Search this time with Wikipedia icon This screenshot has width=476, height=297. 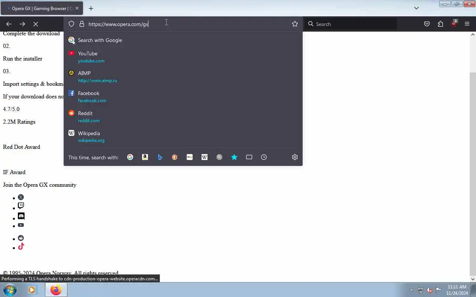(x=205, y=157)
